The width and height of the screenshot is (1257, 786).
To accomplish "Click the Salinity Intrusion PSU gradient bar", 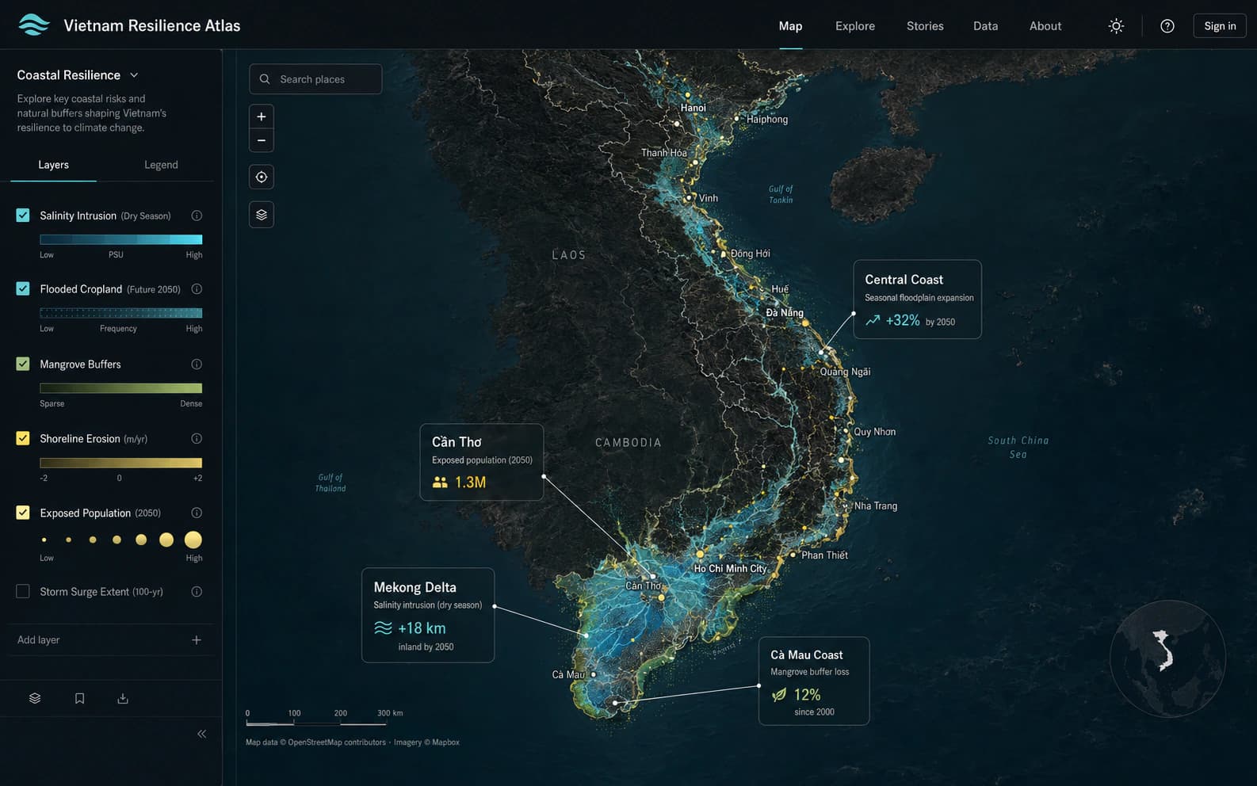I will click(121, 239).
